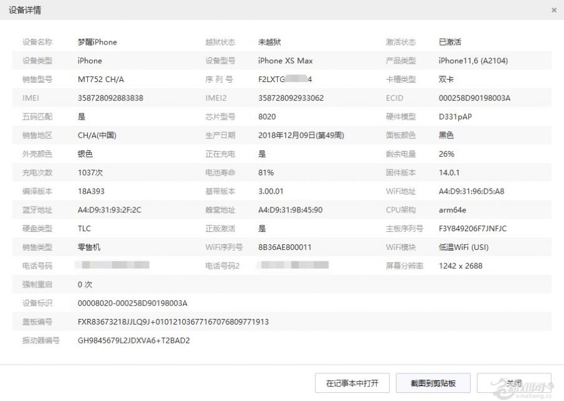Select vibrator number GH9845679L2JDXVA6+T2BAD2
The width and height of the screenshot is (564, 401).
pos(133,341)
